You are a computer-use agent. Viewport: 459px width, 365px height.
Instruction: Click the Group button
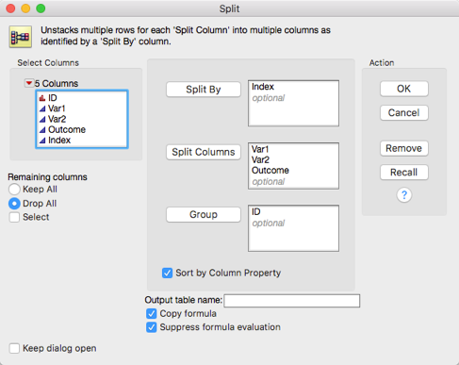click(x=204, y=214)
